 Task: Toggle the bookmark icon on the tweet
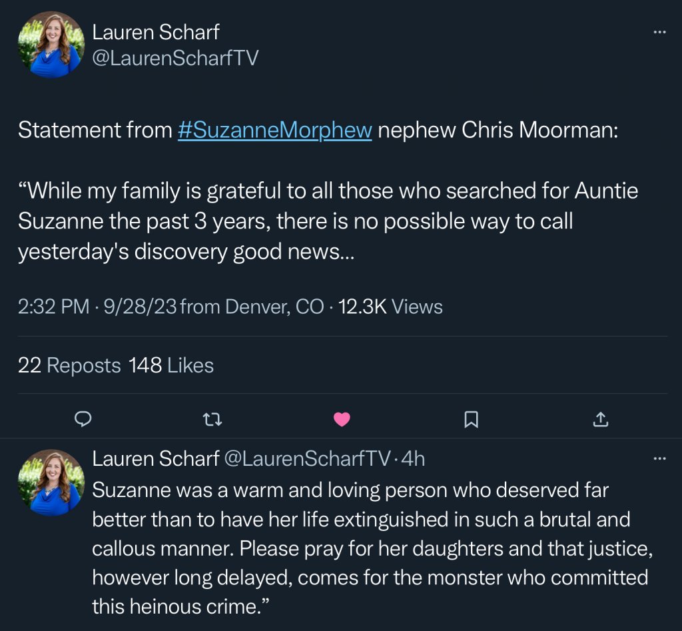pyautogui.click(x=471, y=418)
